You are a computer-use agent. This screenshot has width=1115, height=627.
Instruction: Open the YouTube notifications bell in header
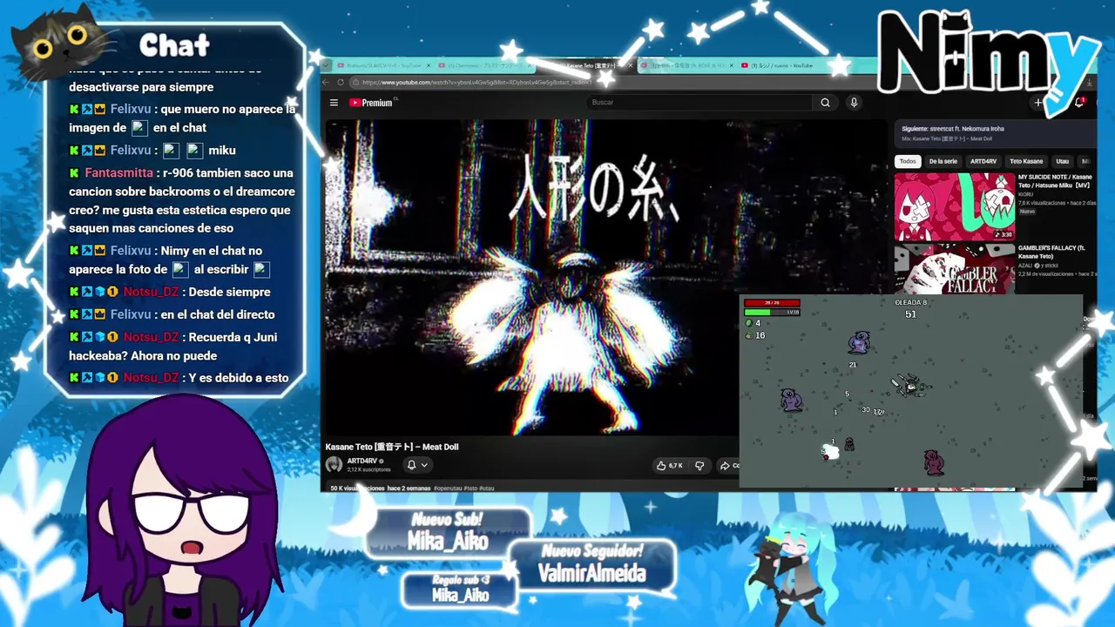tap(1079, 103)
